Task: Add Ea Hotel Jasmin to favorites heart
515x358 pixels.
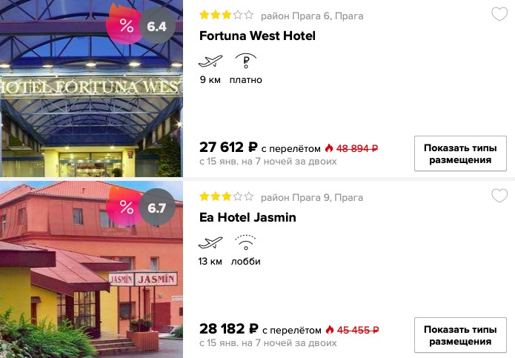Action: click(x=499, y=196)
